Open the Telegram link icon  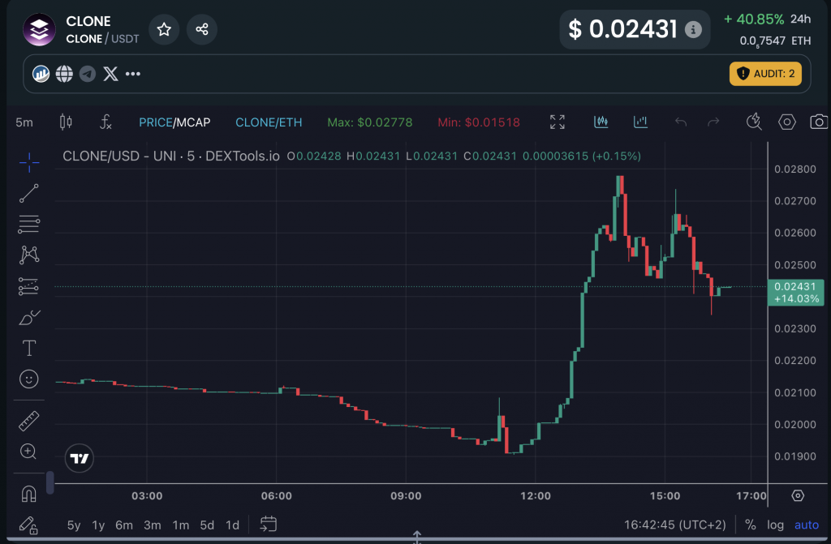pyautogui.click(x=88, y=75)
